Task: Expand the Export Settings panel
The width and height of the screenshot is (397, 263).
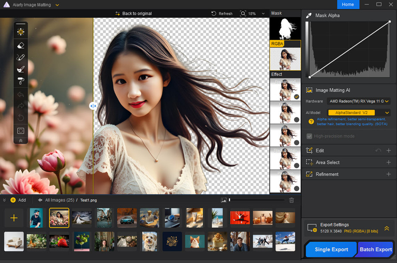Action: tap(387, 228)
